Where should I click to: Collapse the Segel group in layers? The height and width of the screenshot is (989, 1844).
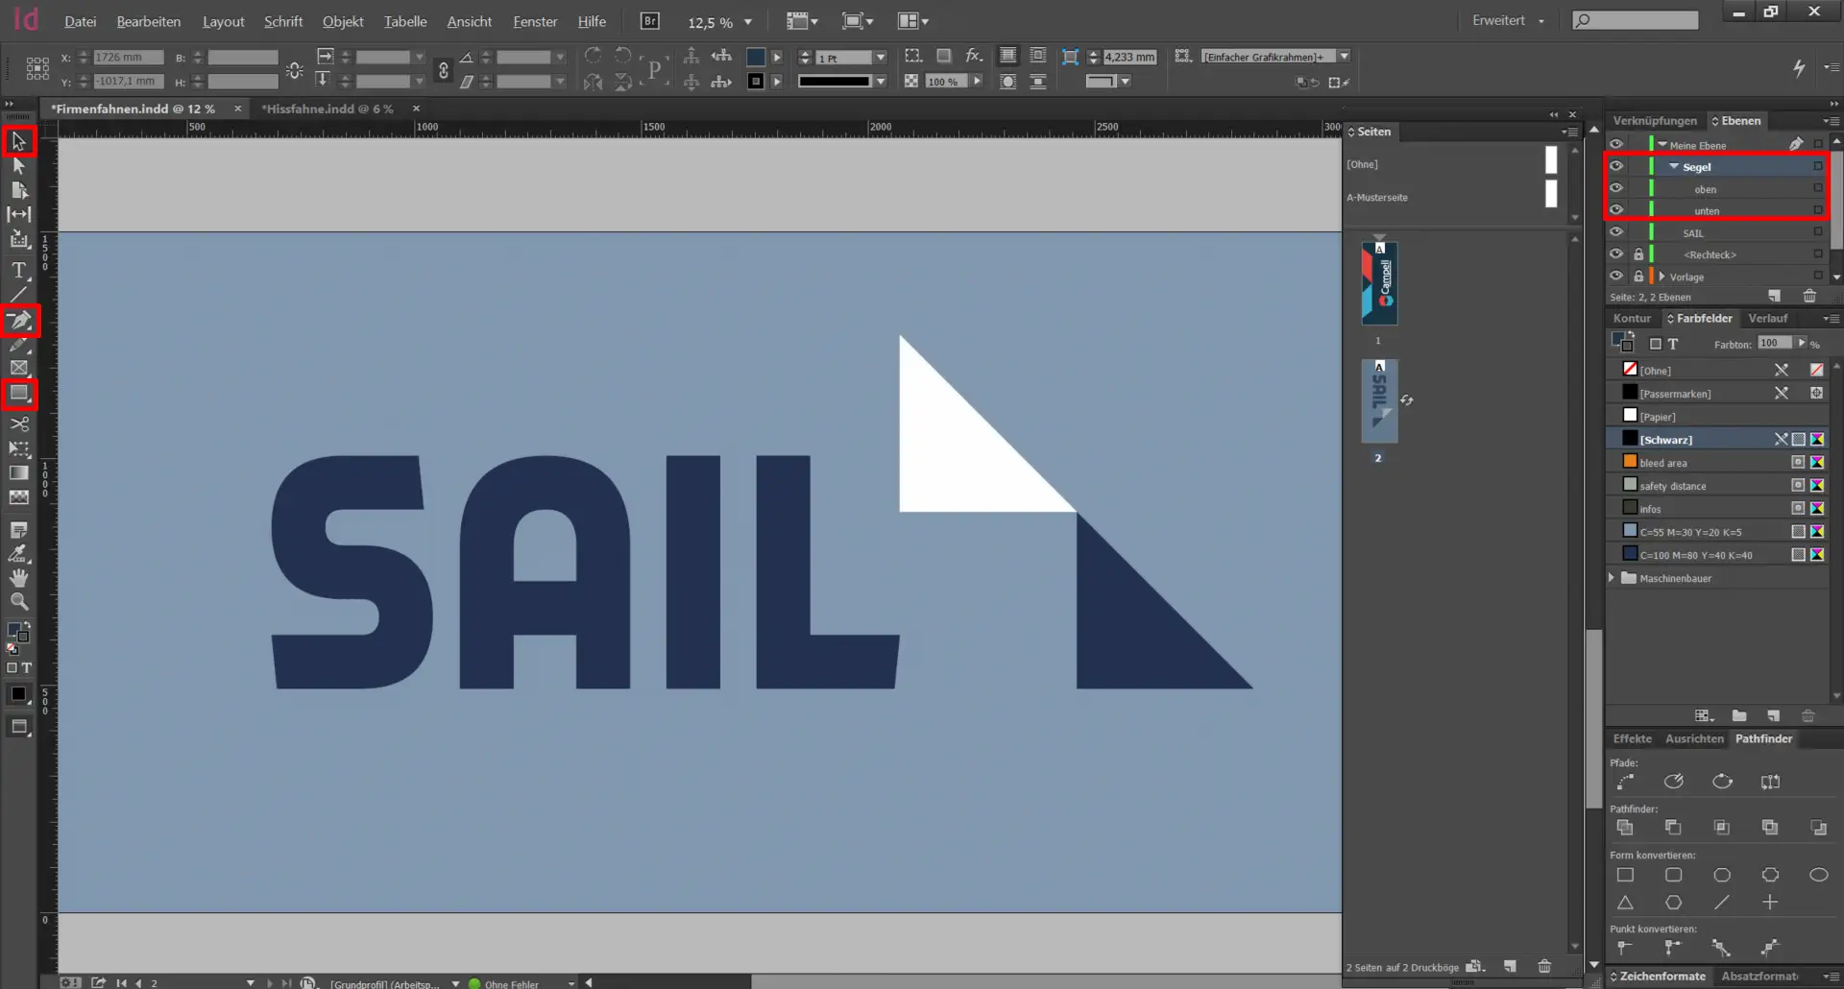pos(1674,166)
